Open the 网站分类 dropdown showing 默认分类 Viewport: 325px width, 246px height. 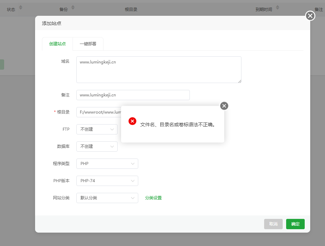click(107, 198)
